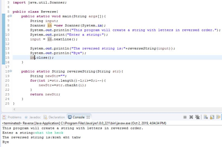Screen dimensions: 222x147
Task: Click the "reverseString" call on line 13
Action: click(x=142, y=48)
